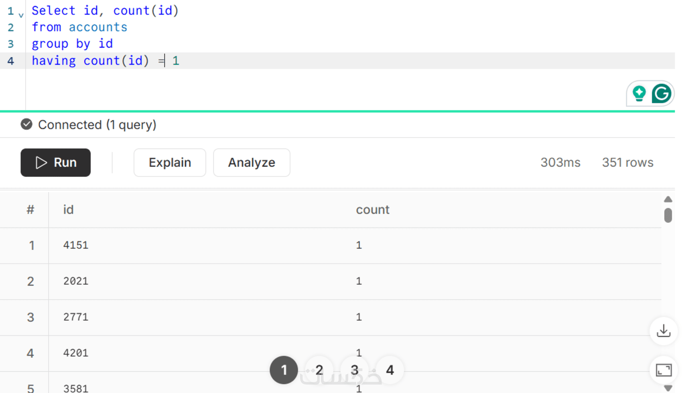Screen dimensions: 682x393
Task: Run the SQL query
Action: [x=55, y=163]
